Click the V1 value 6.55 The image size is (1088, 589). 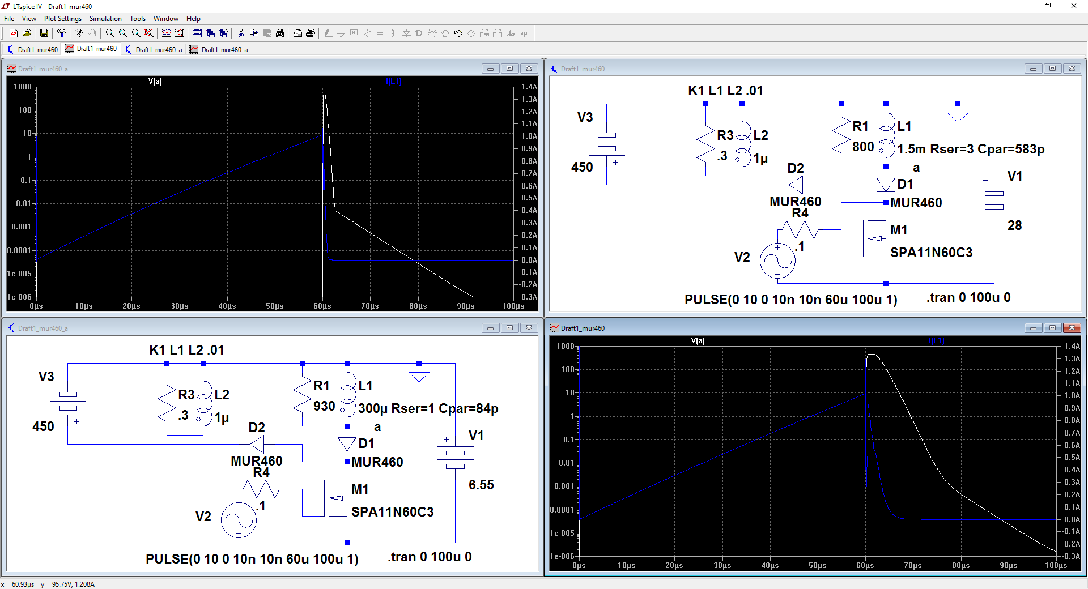(481, 485)
